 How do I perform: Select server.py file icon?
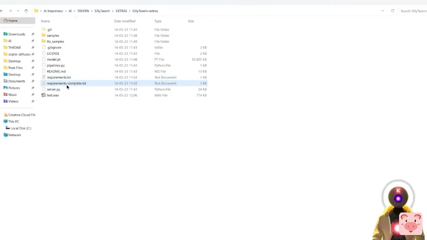click(43, 89)
